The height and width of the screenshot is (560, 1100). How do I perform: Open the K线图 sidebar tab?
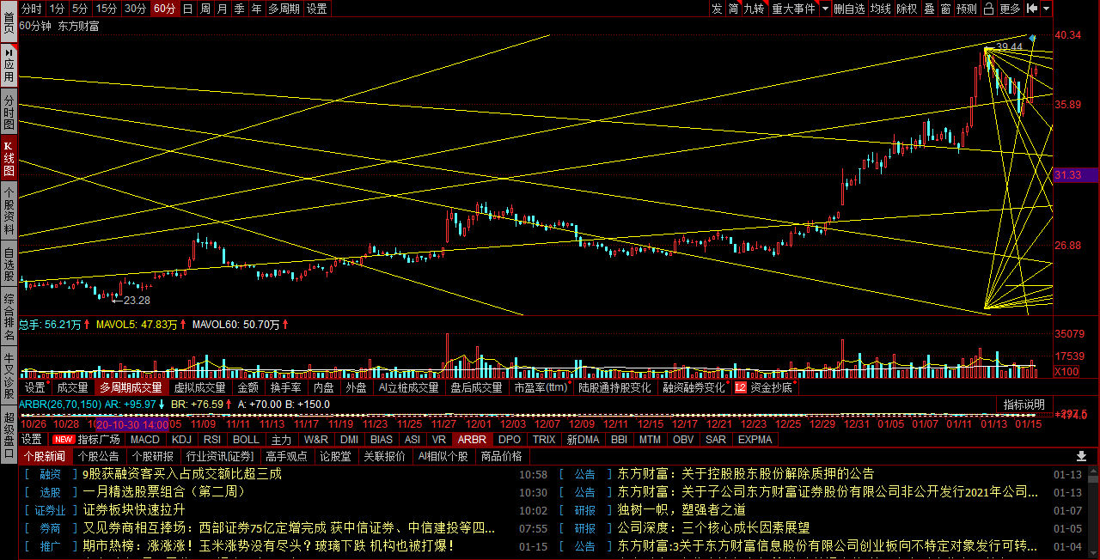point(9,158)
